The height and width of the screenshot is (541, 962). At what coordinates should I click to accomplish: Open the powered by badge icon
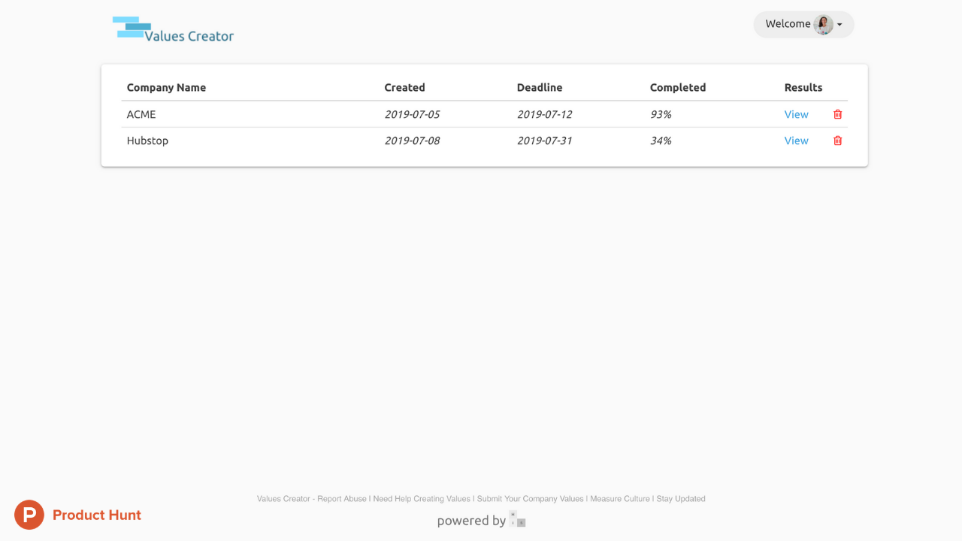[x=517, y=520]
